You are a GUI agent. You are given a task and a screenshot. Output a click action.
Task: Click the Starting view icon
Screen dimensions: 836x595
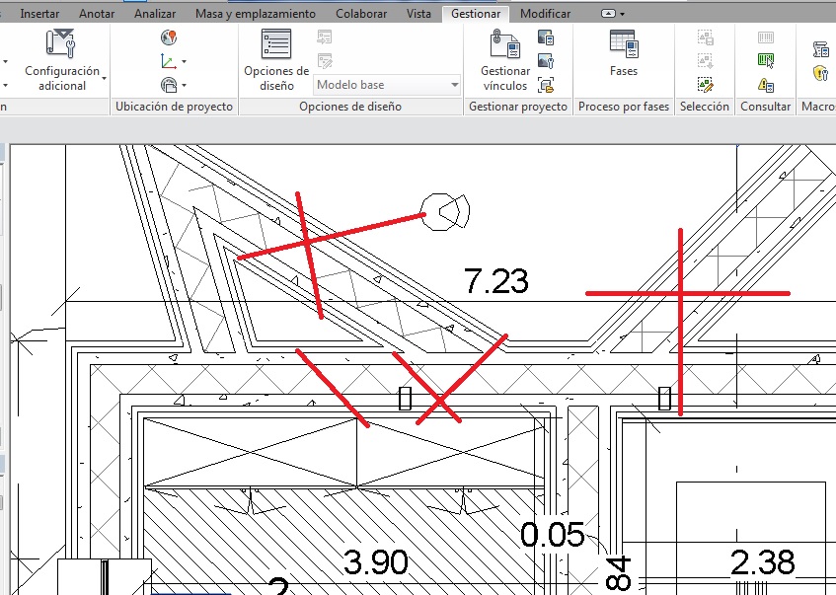546,85
